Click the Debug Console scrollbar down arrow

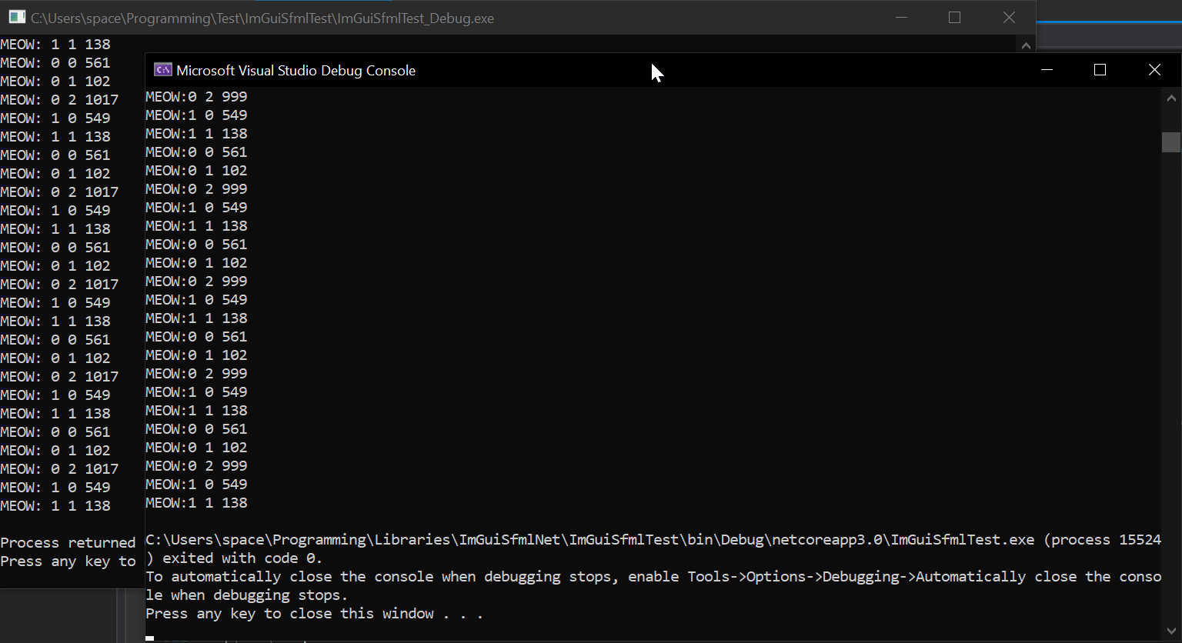tap(1171, 631)
